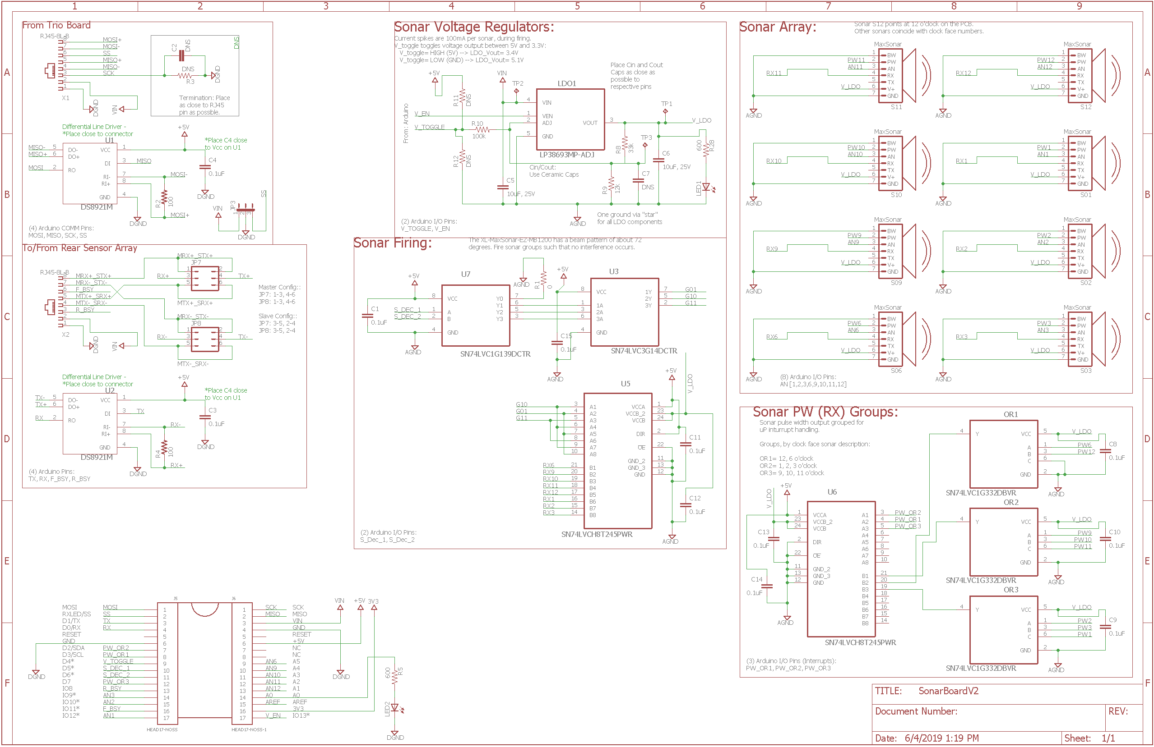Click the 'Cin/Cout:' ceramic caps note
This screenshot has width=1154, height=747.
point(554,170)
